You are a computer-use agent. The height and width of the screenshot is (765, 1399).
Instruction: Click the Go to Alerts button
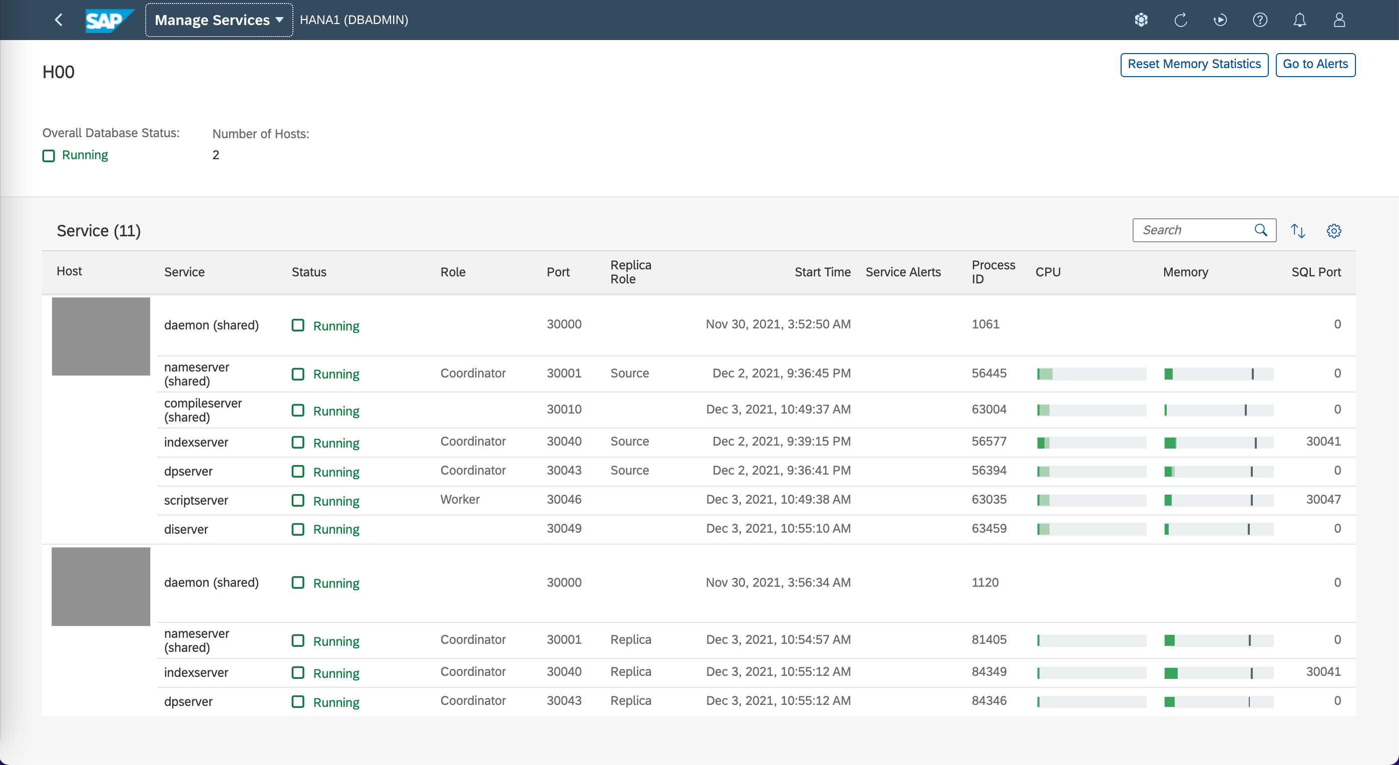[x=1315, y=64]
